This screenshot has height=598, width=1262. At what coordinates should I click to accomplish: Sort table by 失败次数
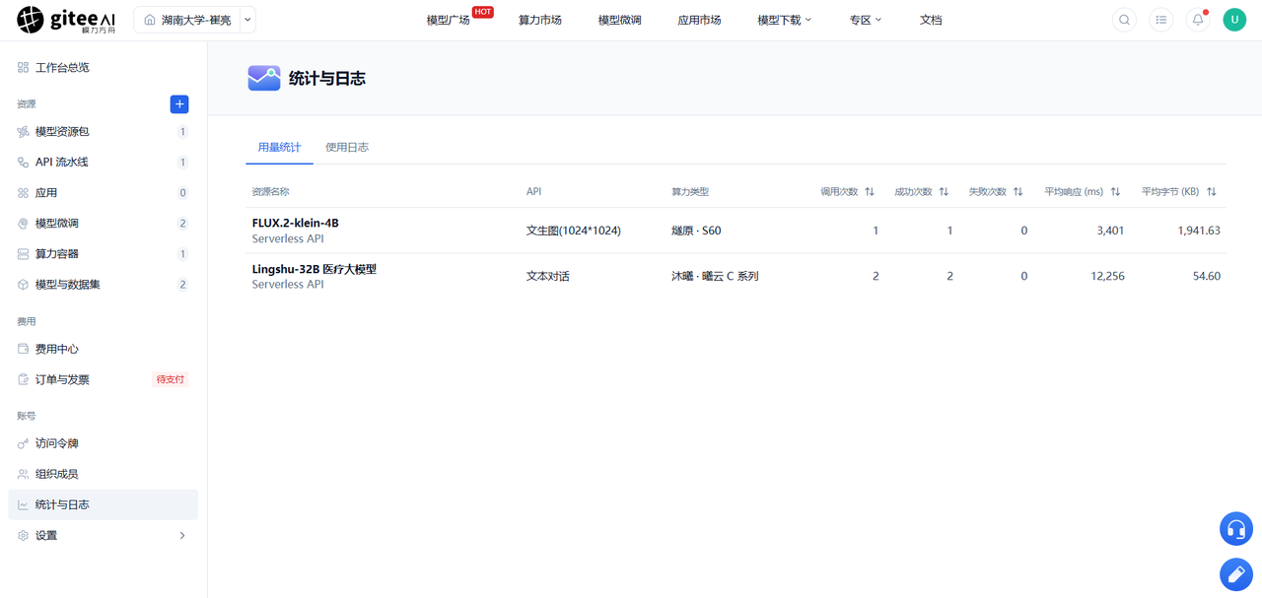pyautogui.click(x=1018, y=192)
